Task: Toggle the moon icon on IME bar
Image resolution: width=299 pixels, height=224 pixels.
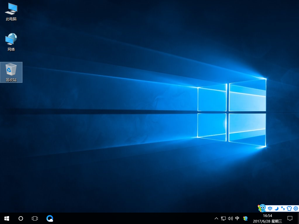Action: coord(276,208)
